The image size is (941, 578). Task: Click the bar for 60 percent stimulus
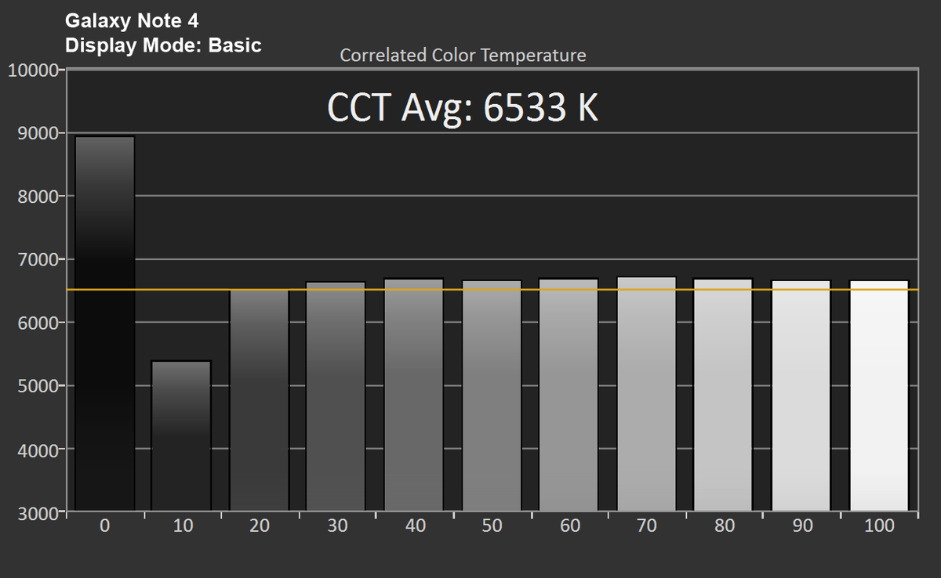point(569,395)
